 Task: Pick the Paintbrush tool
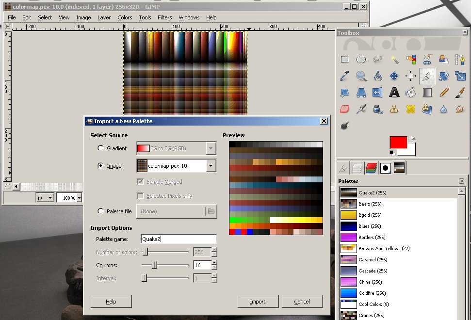(460, 93)
